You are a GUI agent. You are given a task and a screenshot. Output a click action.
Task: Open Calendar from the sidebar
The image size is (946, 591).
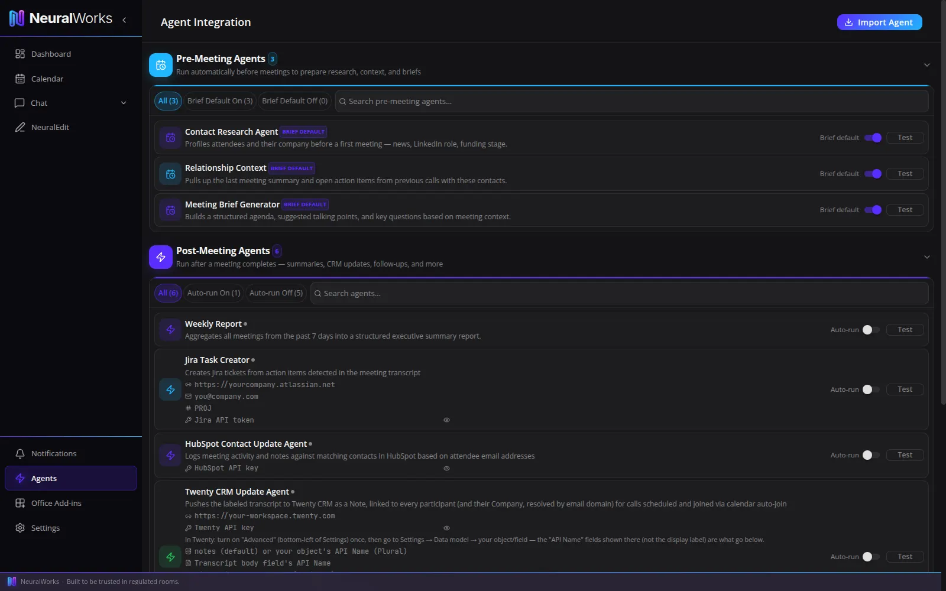(x=71, y=79)
